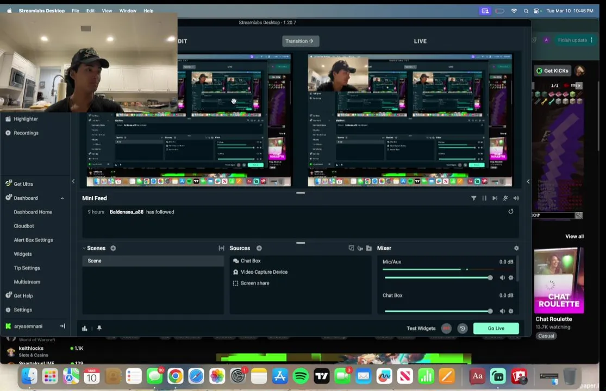Open the File menu

click(x=76, y=11)
